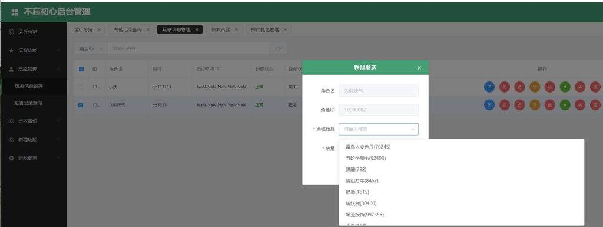Expand 合区备份 sidebar menu
603x227 pixels.
(x=34, y=121)
